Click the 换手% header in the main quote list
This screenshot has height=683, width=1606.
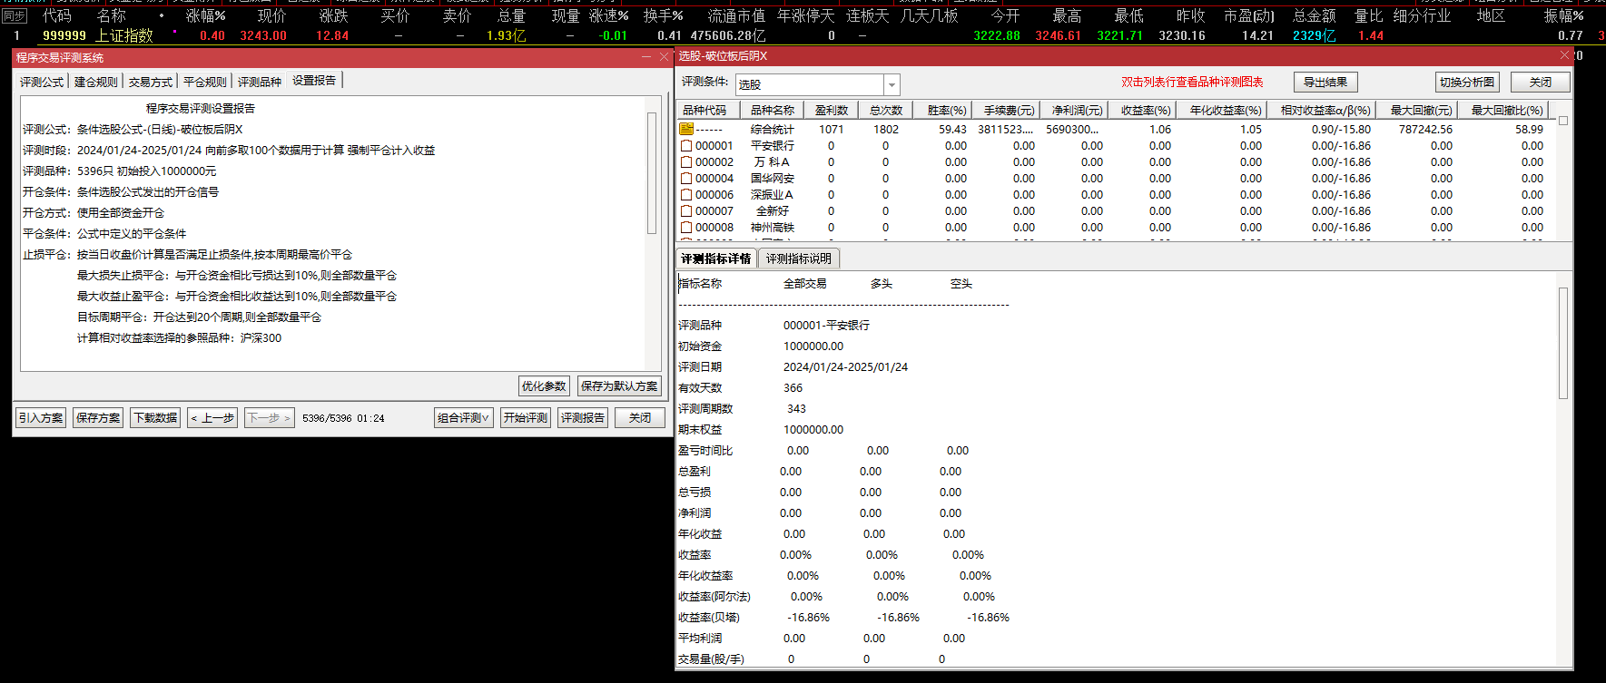pyautogui.click(x=663, y=15)
